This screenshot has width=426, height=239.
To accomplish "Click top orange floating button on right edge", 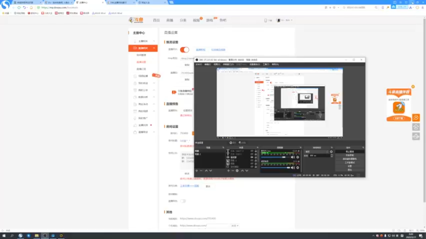I will tap(416, 117).
